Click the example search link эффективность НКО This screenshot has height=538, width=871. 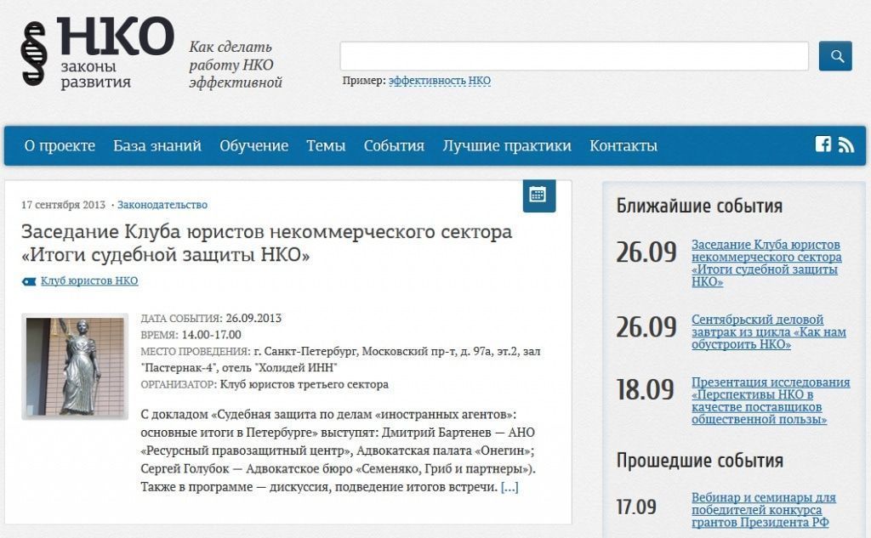(x=440, y=82)
